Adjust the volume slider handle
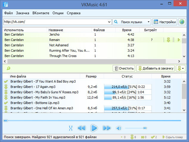 (145, 128)
